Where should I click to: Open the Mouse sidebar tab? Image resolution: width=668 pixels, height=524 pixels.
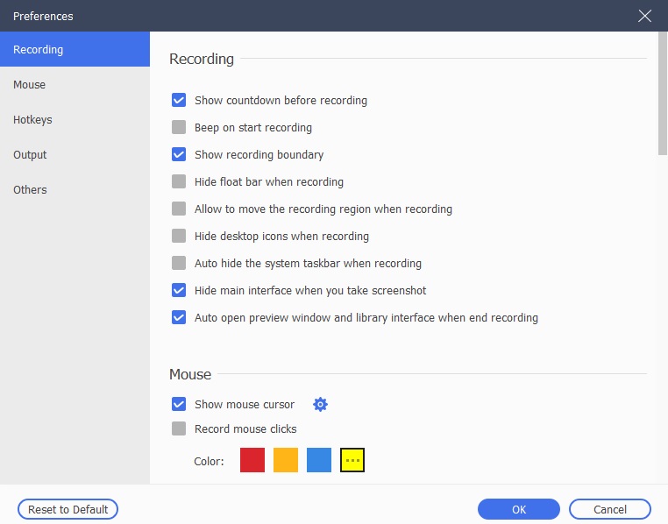click(75, 84)
